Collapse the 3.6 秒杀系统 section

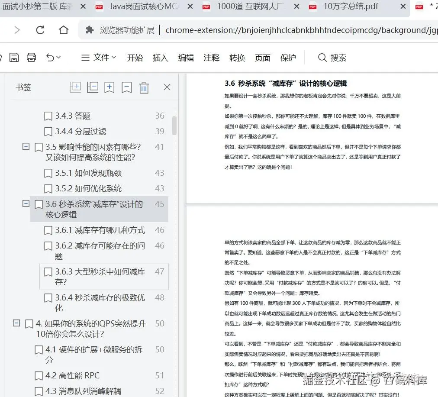(26, 203)
